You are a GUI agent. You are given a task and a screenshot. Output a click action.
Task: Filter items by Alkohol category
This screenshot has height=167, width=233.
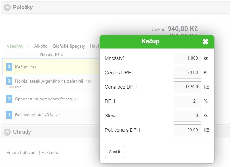pos(41,46)
